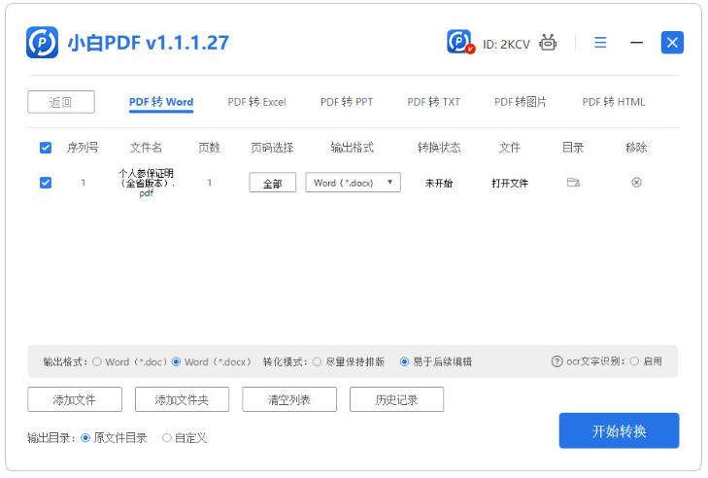Click the 打开文件 link in row 1
Image resolution: width=708 pixels, height=478 pixels.
[510, 183]
